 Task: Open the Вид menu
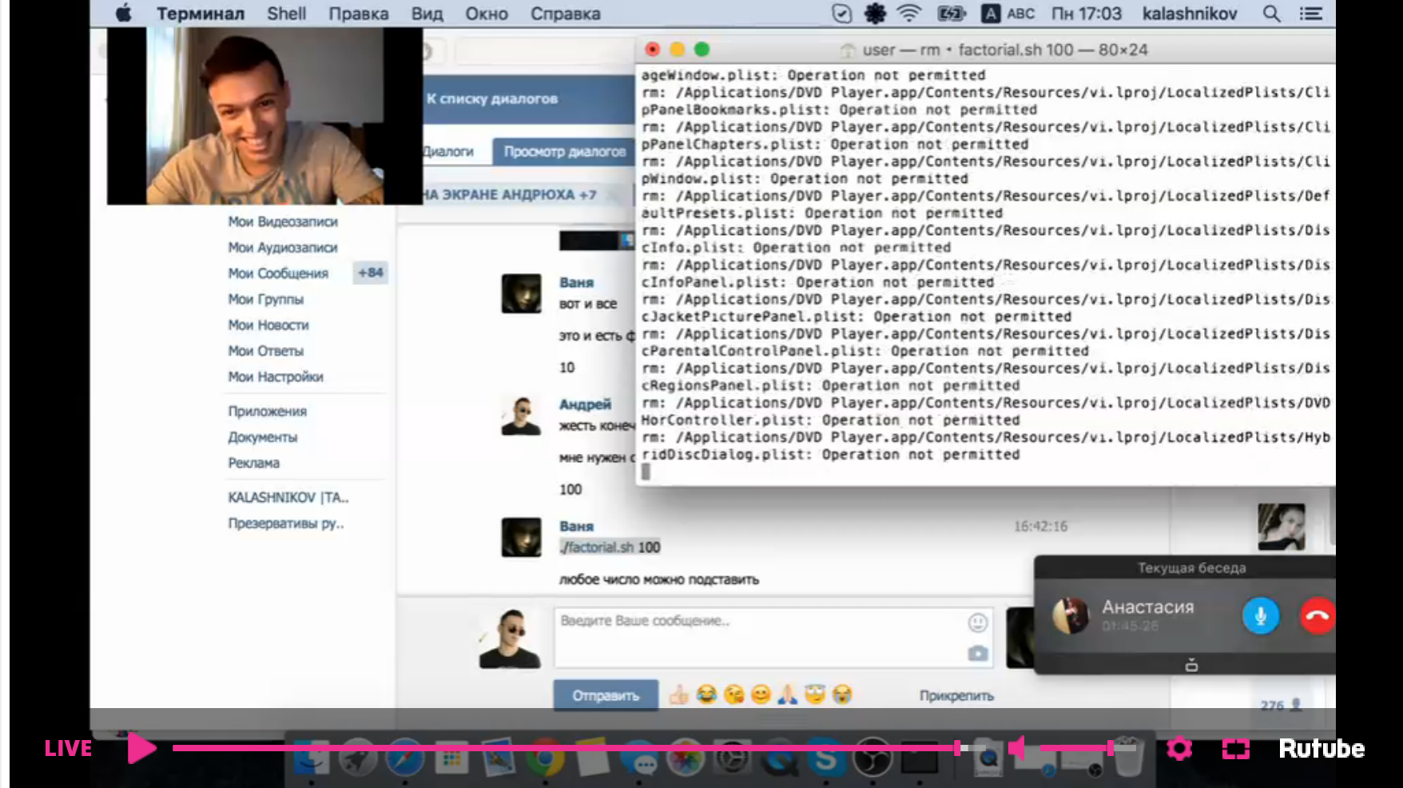[427, 14]
